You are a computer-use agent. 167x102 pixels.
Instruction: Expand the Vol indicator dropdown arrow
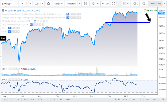(x=6, y=69)
